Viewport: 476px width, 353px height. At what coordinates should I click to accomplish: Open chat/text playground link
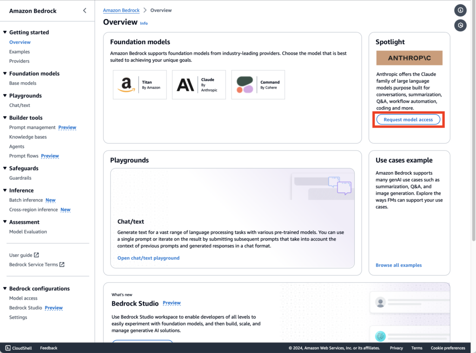point(148,258)
